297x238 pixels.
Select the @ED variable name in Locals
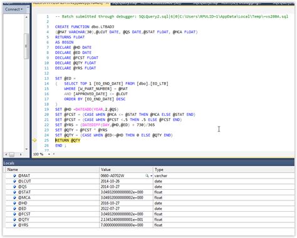coord(22,209)
